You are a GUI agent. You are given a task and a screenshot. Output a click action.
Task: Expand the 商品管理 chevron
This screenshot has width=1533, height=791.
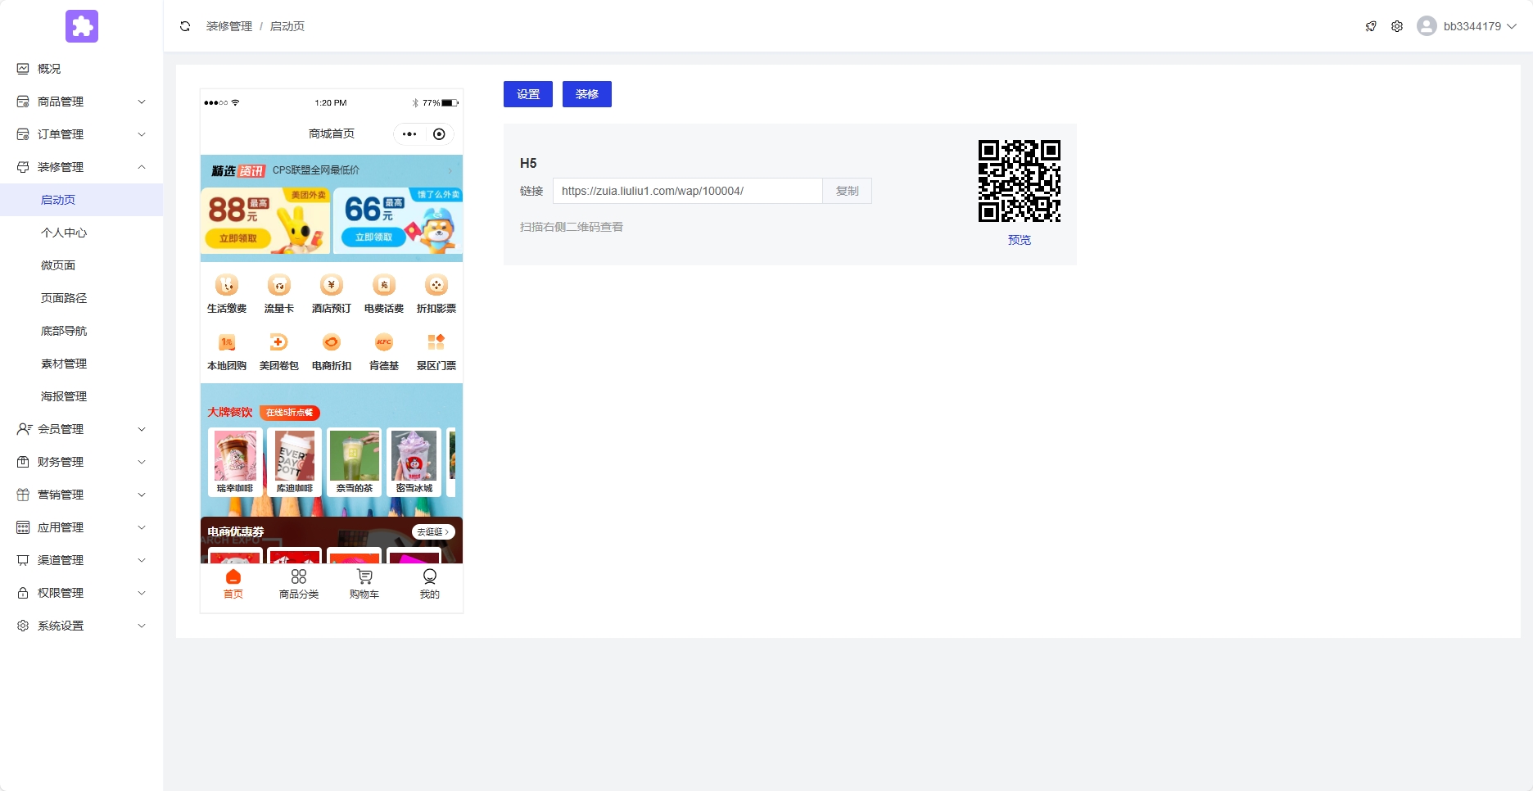point(142,102)
